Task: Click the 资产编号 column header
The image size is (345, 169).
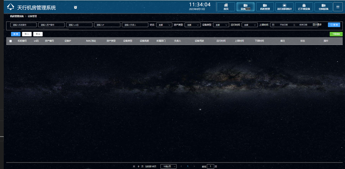Action: 49,41
